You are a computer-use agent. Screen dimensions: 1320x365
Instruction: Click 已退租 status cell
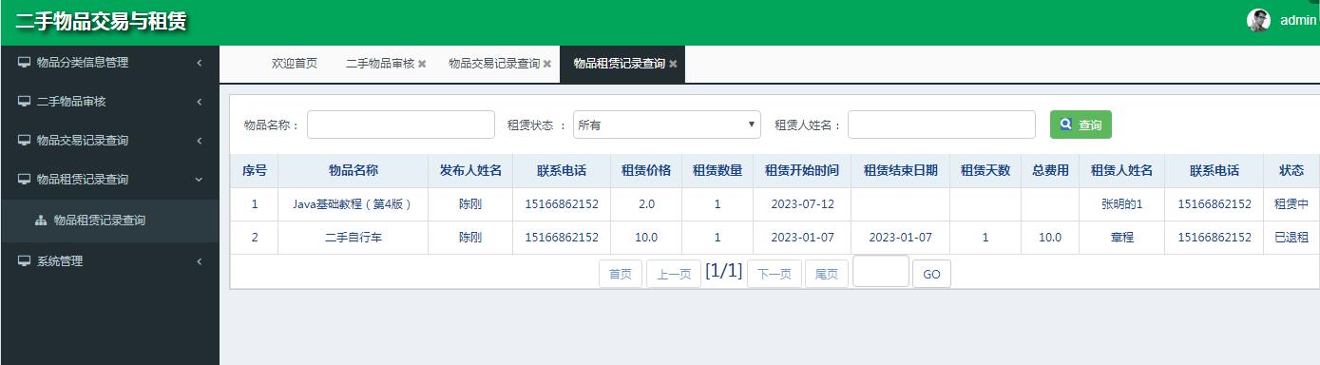pyautogui.click(x=1291, y=238)
